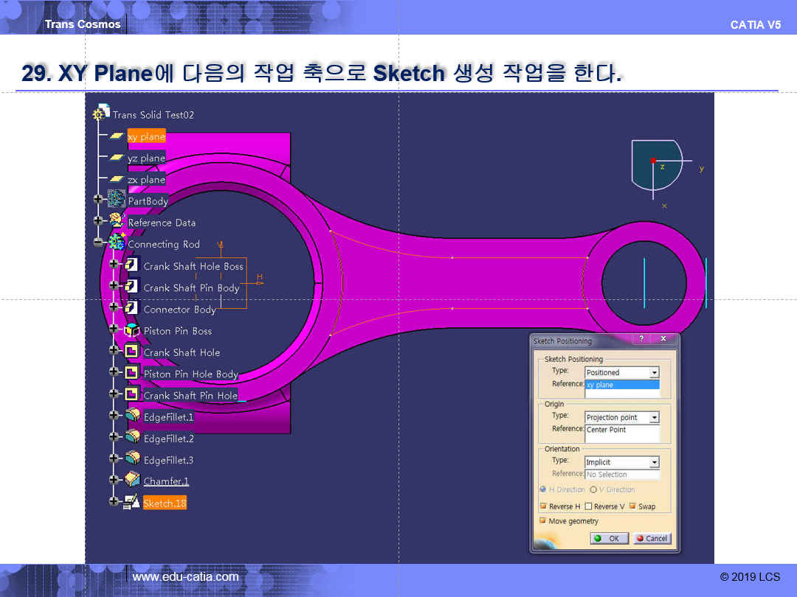The width and height of the screenshot is (797, 597).
Task: Toggle the Reverse H checkbox
Action: tap(544, 506)
